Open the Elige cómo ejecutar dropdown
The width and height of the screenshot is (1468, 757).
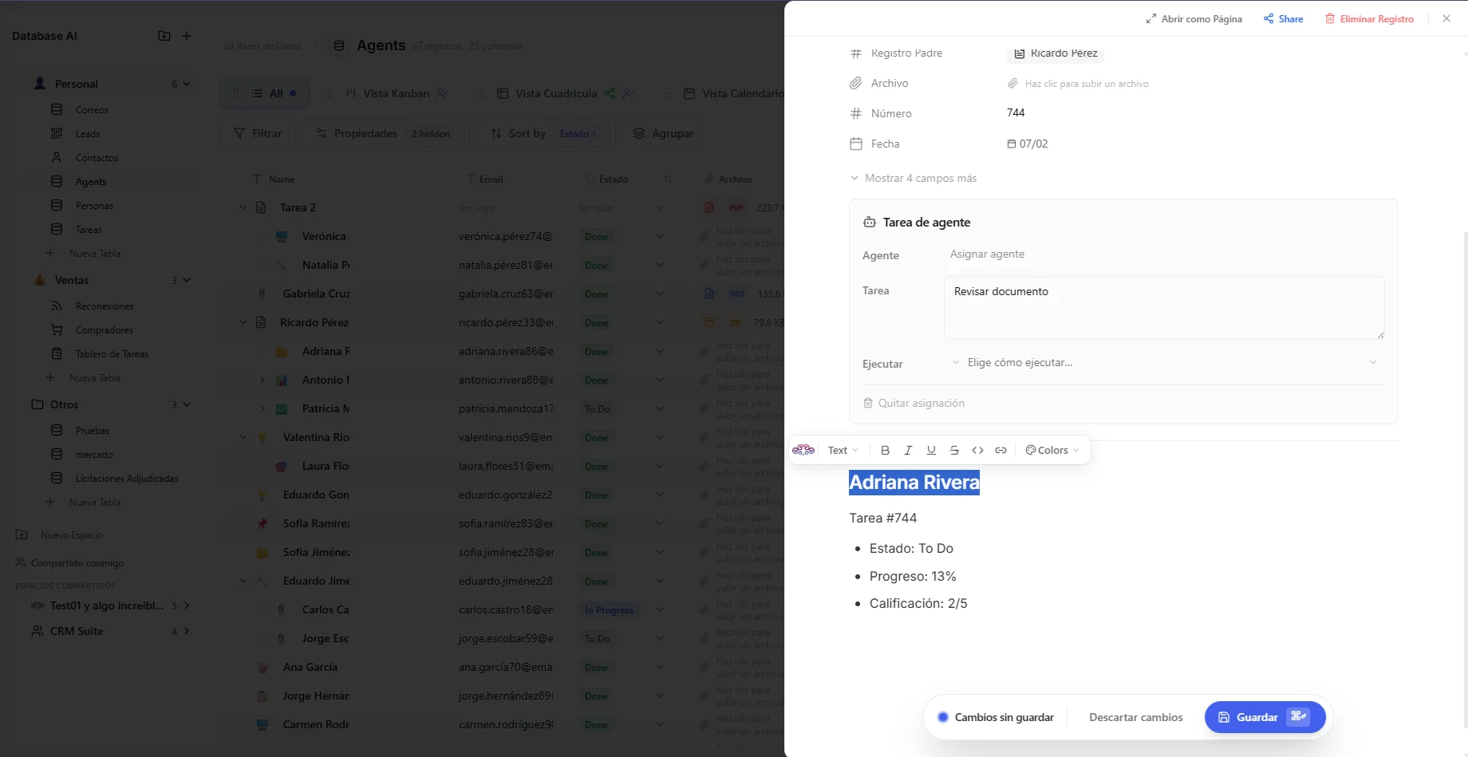(1164, 363)
